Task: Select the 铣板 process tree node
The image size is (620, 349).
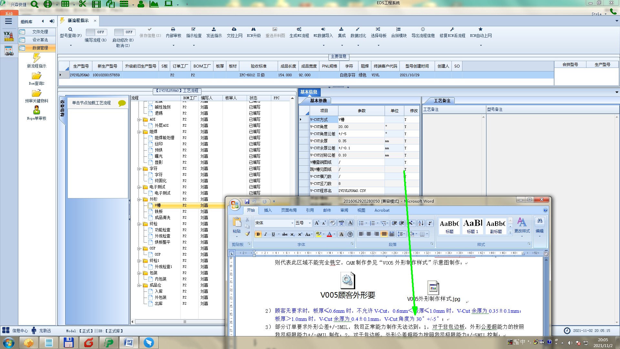Action: pos(159,211)
